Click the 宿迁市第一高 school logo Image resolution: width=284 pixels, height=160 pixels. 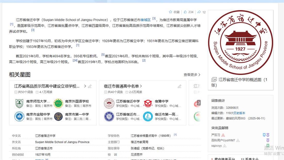coord(148,116)
